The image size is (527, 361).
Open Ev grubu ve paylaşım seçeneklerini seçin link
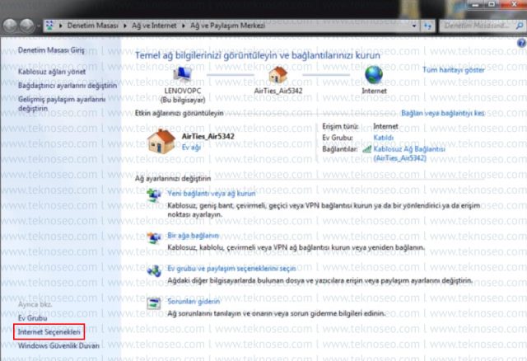click(231, 269)
